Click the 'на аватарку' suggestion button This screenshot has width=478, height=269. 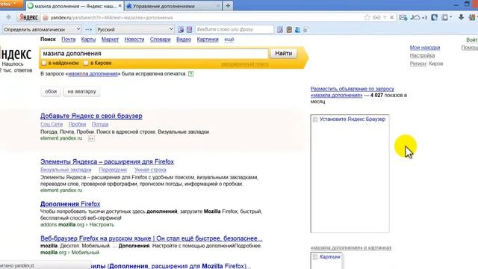pyautogui.click(x=81, y=91)
